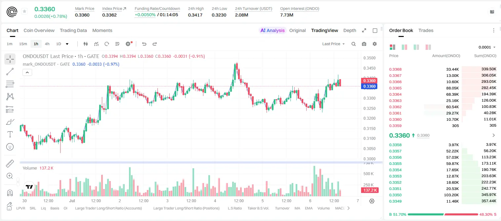
Task: Open the Coin Overview tab
Action: (x=39, y=30)
